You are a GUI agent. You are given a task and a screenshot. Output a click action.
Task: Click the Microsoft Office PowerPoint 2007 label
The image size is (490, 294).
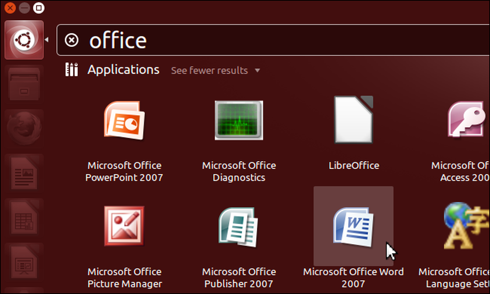pyautogui.click(x=124, y=171)
